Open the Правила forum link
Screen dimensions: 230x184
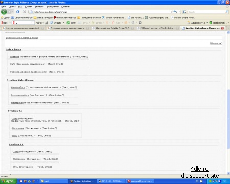pos(14,57)
